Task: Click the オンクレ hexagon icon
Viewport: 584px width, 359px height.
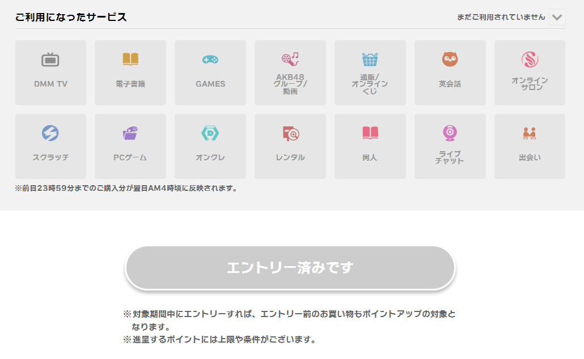Action: (x=210, y=134)
